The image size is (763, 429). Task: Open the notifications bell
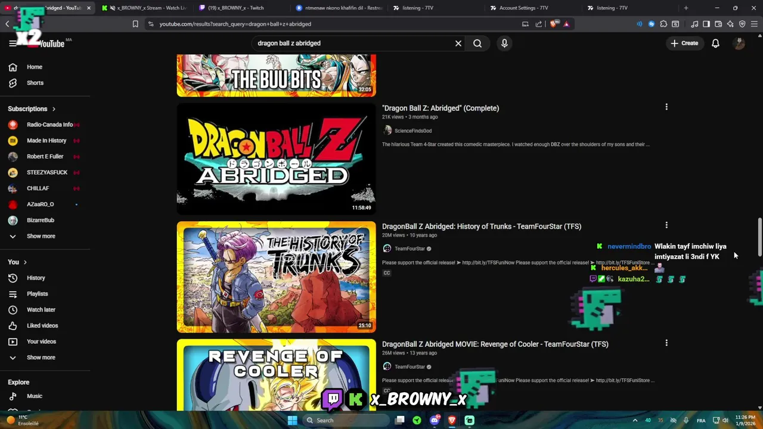(x=715, y=43)
